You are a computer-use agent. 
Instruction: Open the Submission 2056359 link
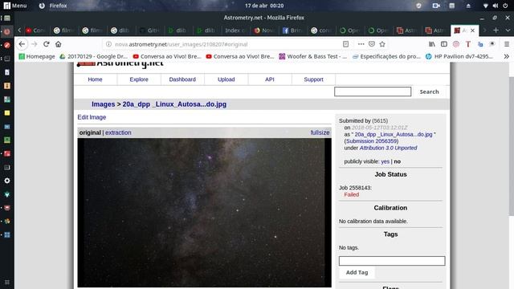pyautogui.click(x=372, y=141)
